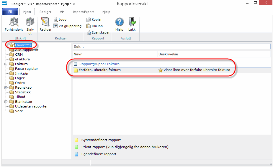Switch to the Vis ribbon tab
The width and height of the screenshot is (273, 167).
coord(62,12)
